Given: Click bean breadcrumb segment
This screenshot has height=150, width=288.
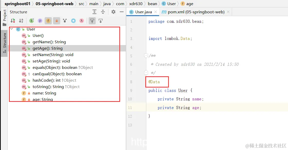Looking at the screenshot, I should tap(152, 4).
